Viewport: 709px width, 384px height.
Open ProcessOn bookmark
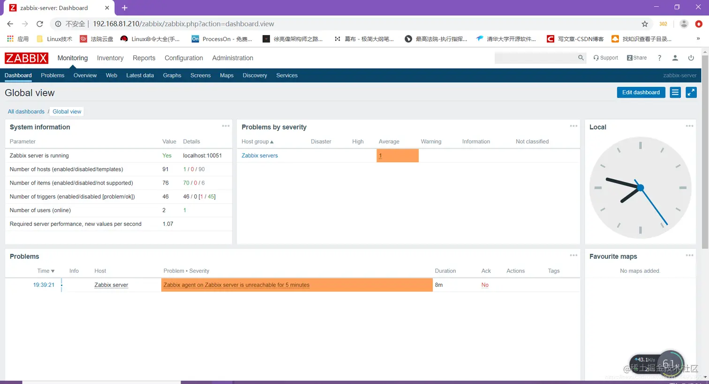pyautogui.click(x=222, y=39)
